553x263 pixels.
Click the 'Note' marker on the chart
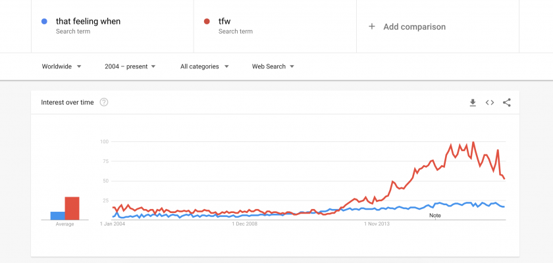(x=435, y=215)
